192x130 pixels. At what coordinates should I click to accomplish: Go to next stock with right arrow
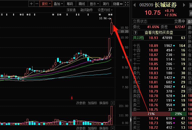(x=184, y=5)
